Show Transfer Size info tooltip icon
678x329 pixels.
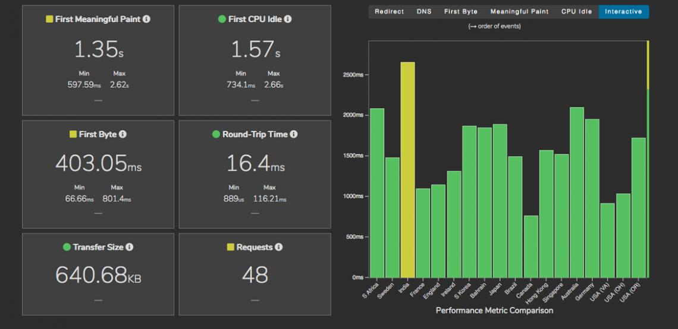point(129,247)
